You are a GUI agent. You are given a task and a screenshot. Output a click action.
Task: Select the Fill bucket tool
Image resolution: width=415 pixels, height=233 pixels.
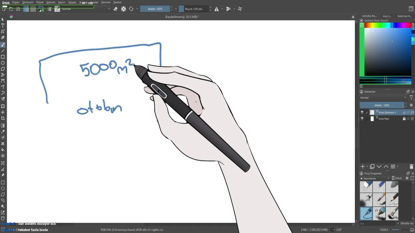3,150
